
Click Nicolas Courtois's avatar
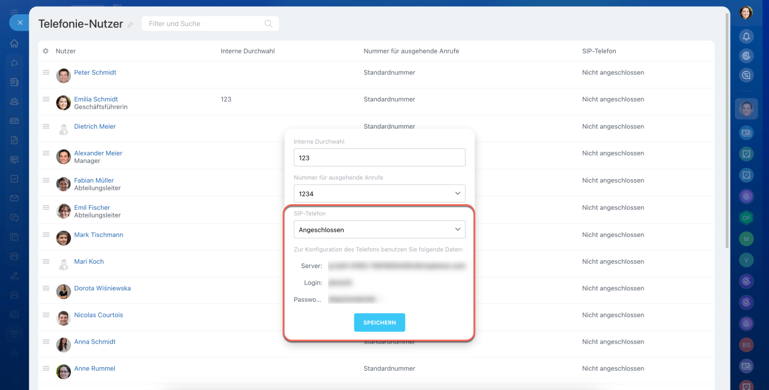tap(64, 318)
